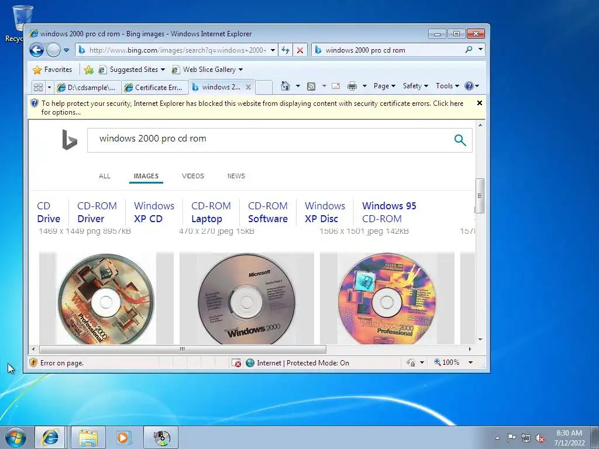
Task: Select the ALL results tab
Action: [x=105, y=176]
